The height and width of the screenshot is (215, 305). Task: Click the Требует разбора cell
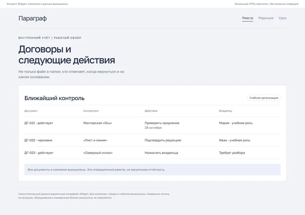pos(232,153)
